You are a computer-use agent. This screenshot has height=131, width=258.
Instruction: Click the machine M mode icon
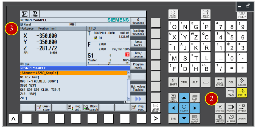[x=25, y=14]
